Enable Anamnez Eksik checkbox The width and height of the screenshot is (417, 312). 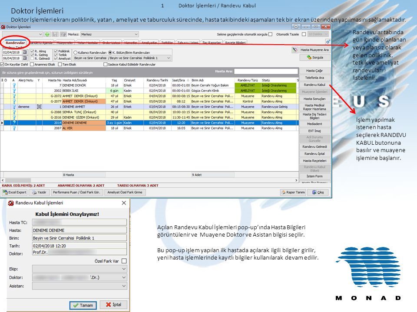[32, 65]
